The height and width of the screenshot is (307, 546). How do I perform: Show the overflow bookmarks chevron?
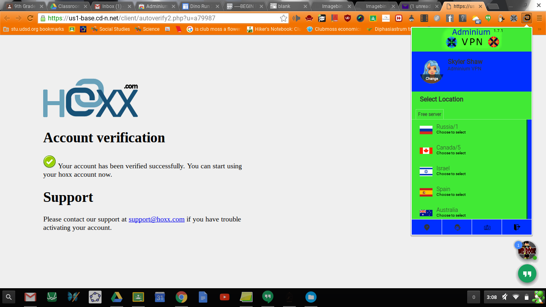(x=540, y=29)
